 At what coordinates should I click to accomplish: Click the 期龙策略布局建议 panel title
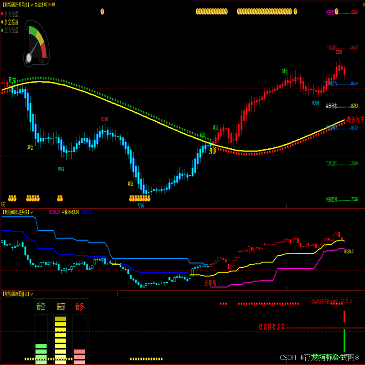(16, 294)
